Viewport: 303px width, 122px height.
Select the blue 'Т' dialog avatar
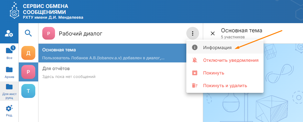coord(28,91)
